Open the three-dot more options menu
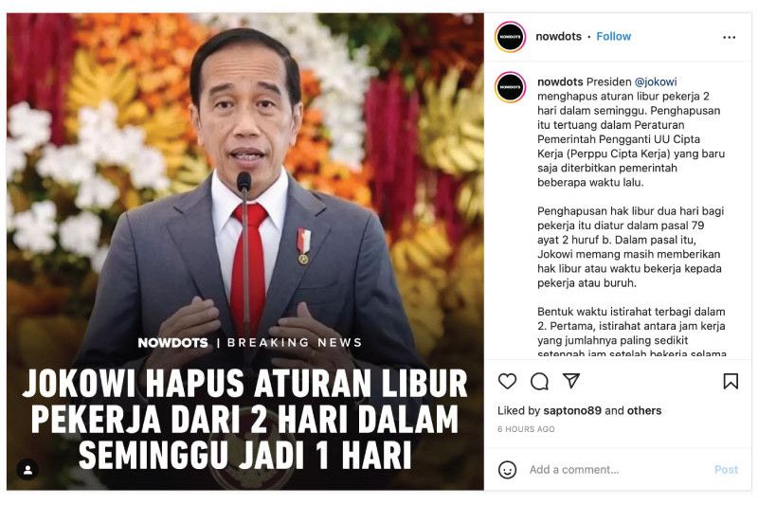This screenshot has width=758, height=505. (x=729, y=37)
